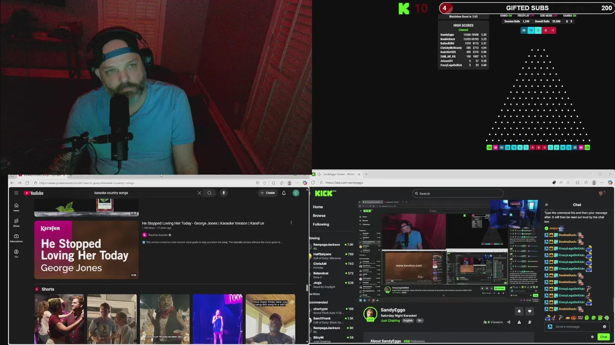Click the Kick search field

[457, 194]
